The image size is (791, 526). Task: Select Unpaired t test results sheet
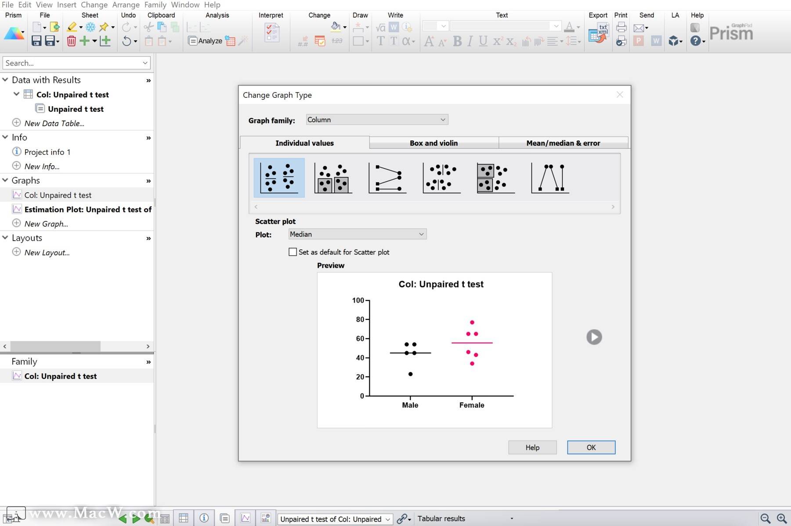pyautogui.click(x=76, y=109)
